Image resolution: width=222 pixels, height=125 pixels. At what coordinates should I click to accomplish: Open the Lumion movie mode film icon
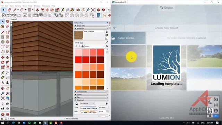pyautogui.click(x=216, y=105)
